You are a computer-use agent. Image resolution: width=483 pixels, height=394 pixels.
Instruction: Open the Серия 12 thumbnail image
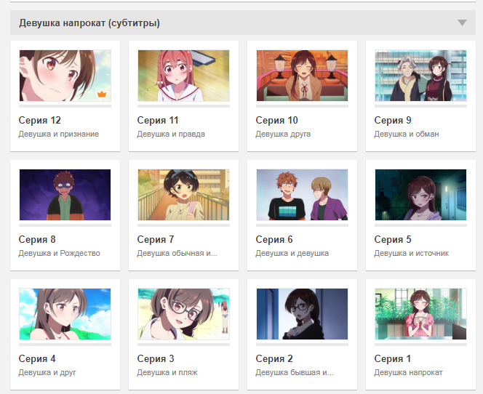point(65,76)
